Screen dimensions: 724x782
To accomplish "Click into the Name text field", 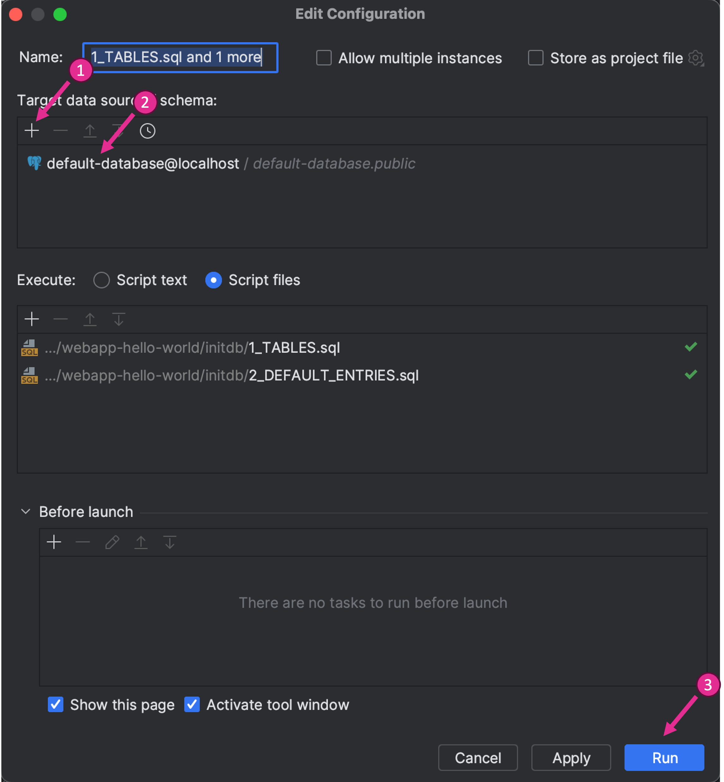I will pyautogui.click(x=180, y=58).
